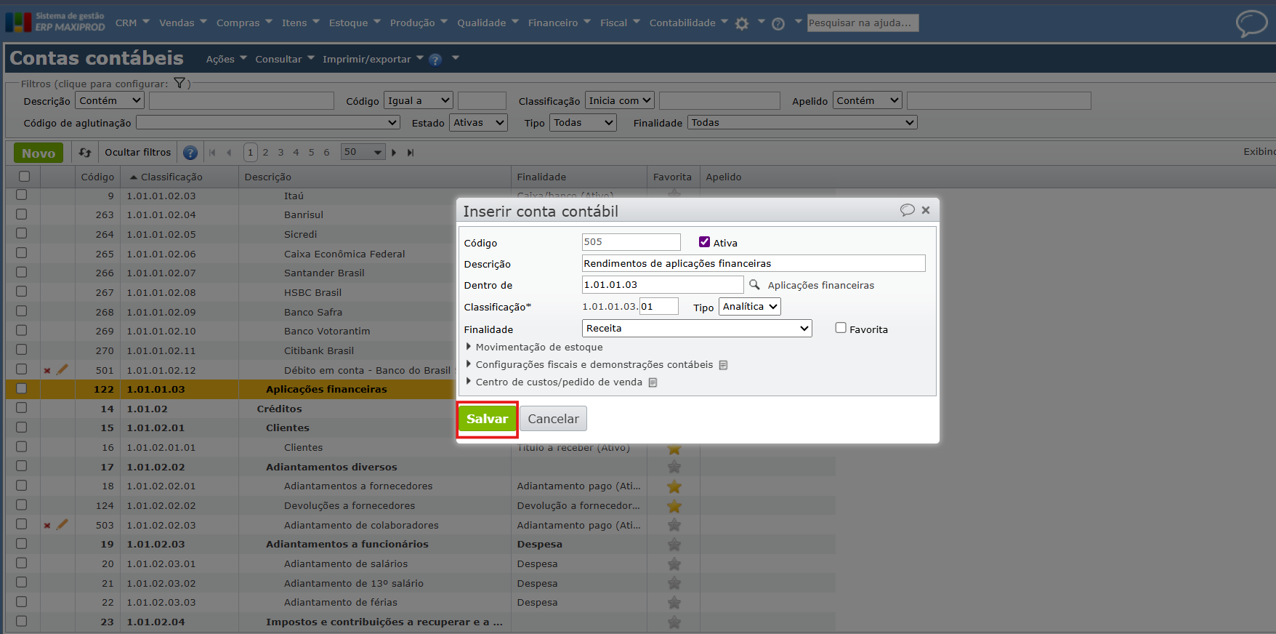Screen dimensions: 1276x634
Task: Open the dialog comment bubble icon
Action: pos(907,210)
